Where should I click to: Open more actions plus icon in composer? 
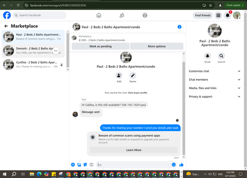(x=73, y=165)
